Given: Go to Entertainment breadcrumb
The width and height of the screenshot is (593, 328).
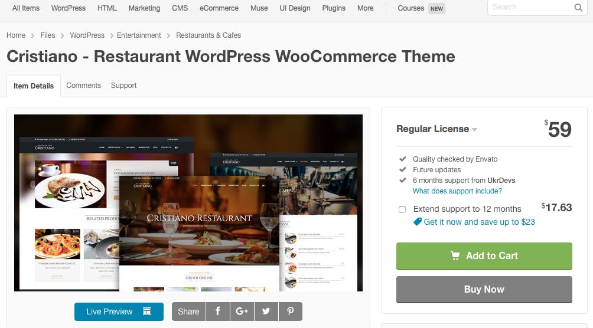Looking at the screenshot, I should (x=139, y=35).
